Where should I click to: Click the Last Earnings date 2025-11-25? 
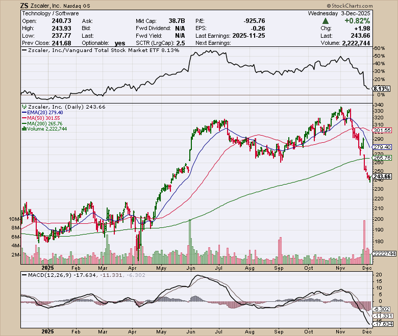[x=249, y=36]
